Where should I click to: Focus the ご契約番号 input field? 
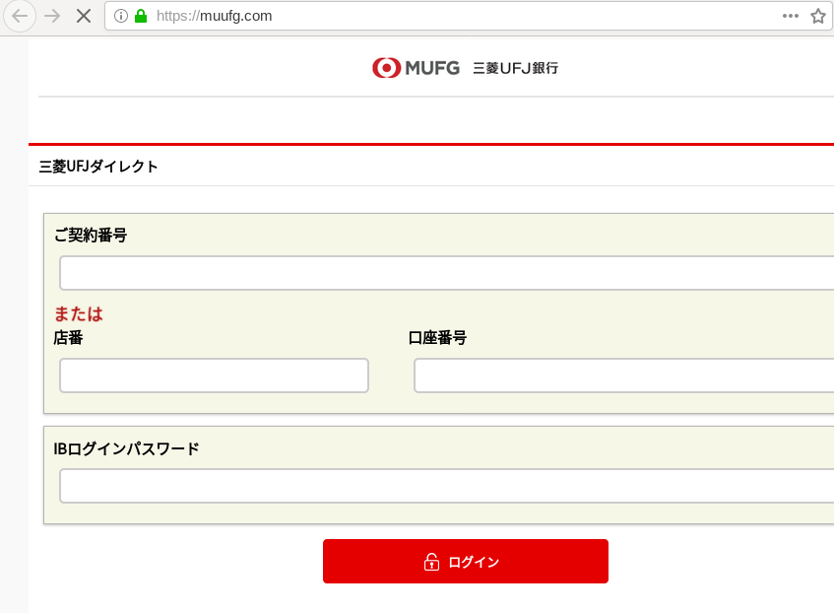(x=447, y=273)
